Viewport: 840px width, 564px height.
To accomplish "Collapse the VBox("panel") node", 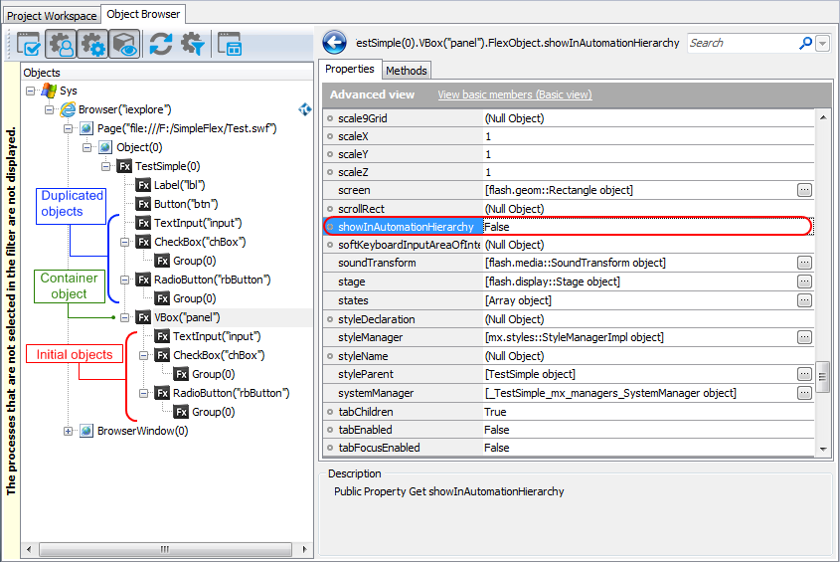I will pyautogui.click(x=124, y=317).
